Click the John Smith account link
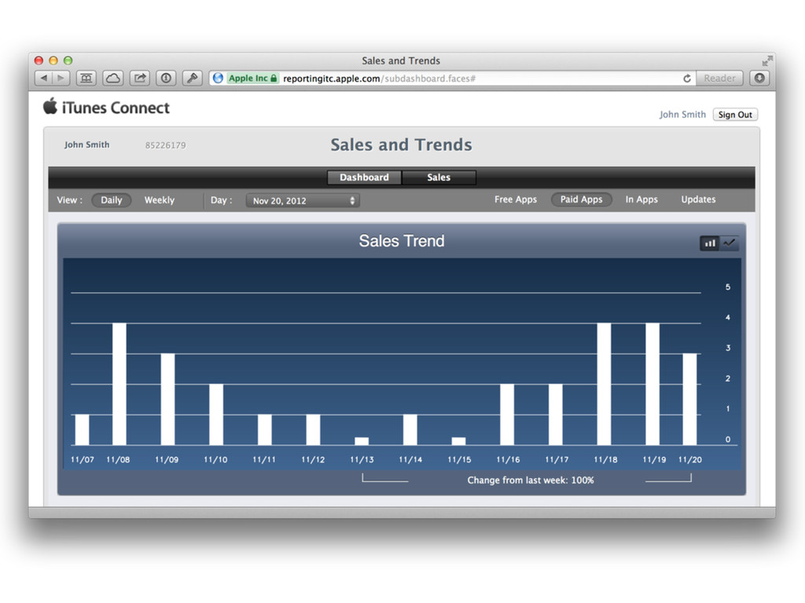This screenshot has width=805, height=603. click(x=682, y=115)
